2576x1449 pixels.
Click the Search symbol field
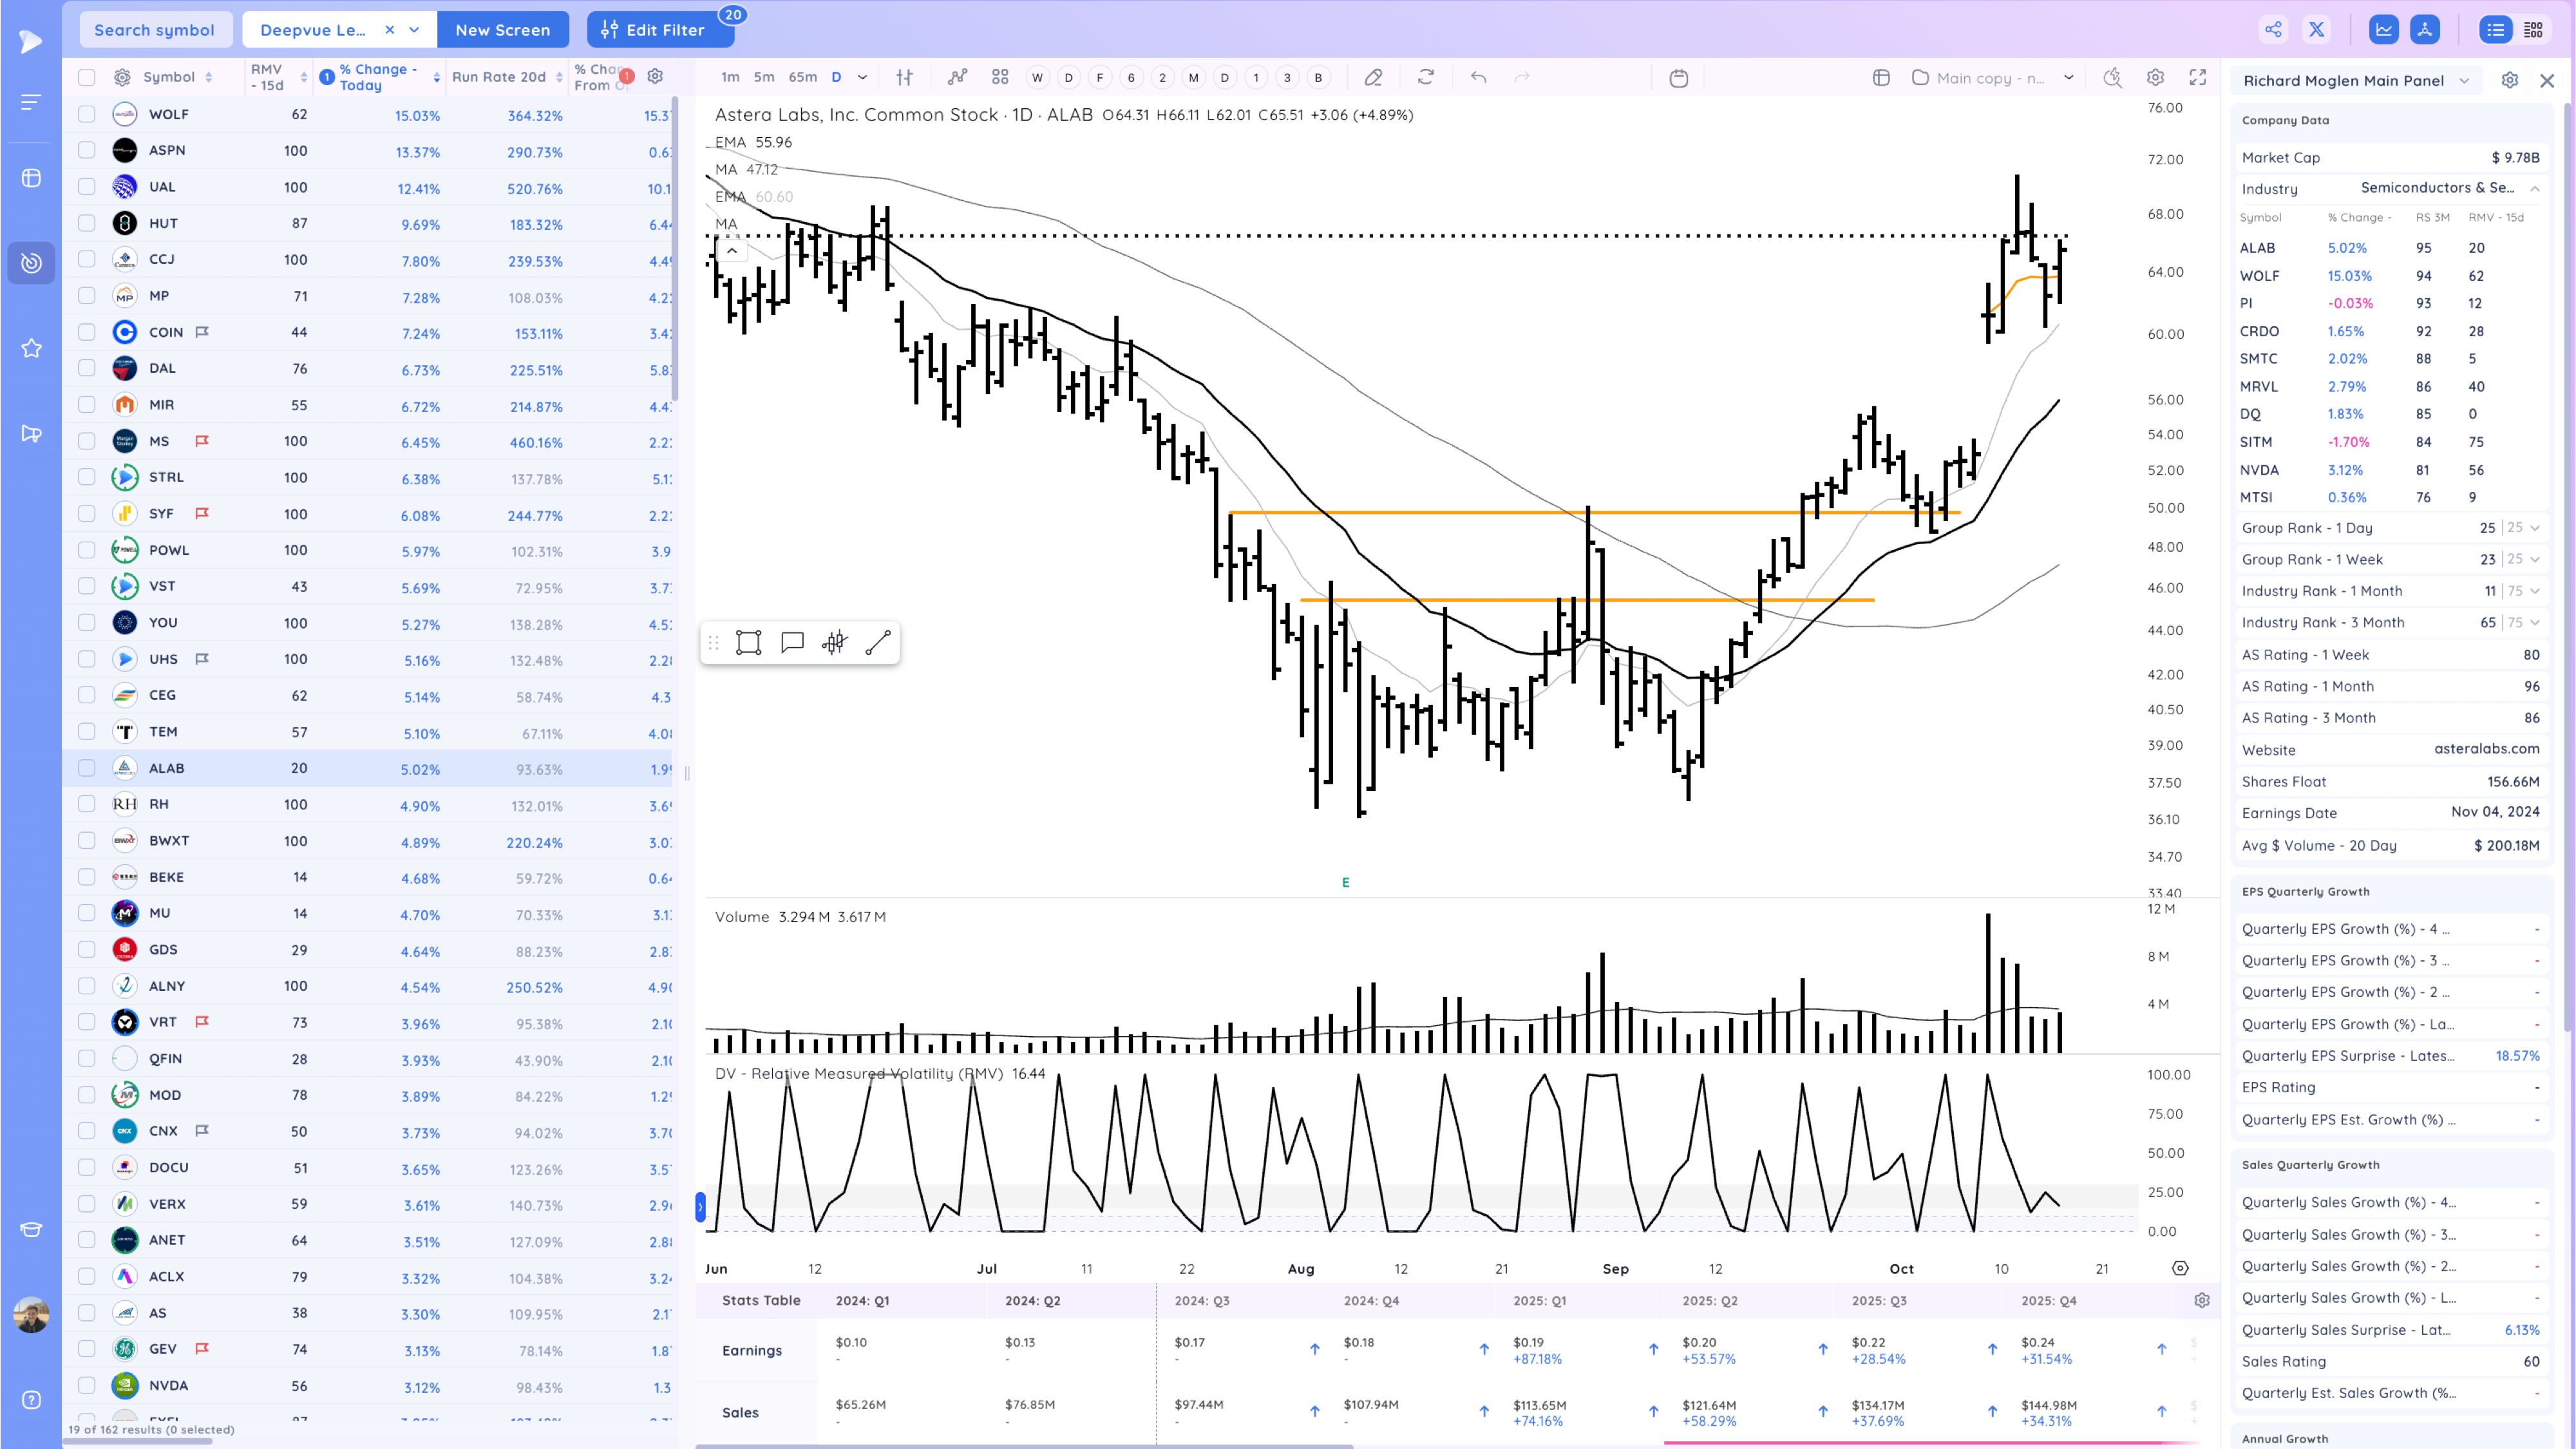(155, 30)
